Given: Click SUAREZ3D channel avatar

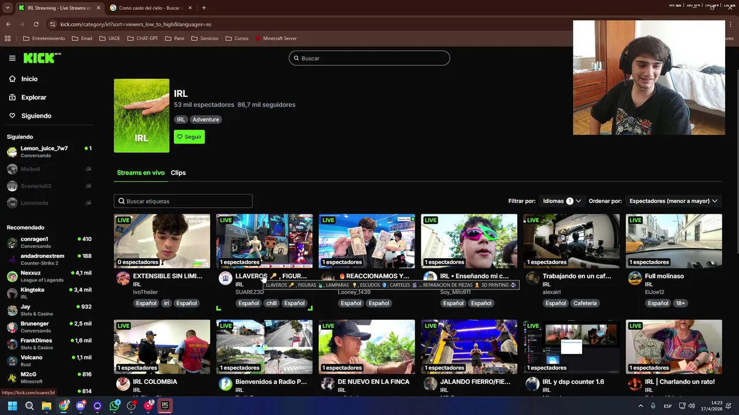Looking at the screenshot, I should click(x=225, y=278).
